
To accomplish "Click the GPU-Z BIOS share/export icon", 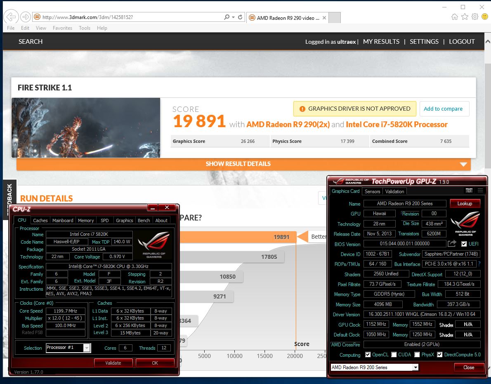I will [452, 244].
